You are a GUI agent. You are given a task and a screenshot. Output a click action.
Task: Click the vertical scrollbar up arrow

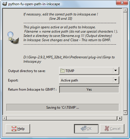pos(125,10)
